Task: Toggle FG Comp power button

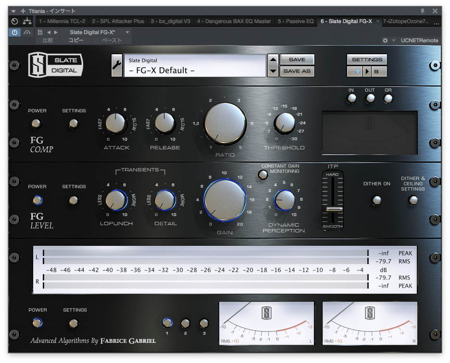Action: (x=37, y=123)
